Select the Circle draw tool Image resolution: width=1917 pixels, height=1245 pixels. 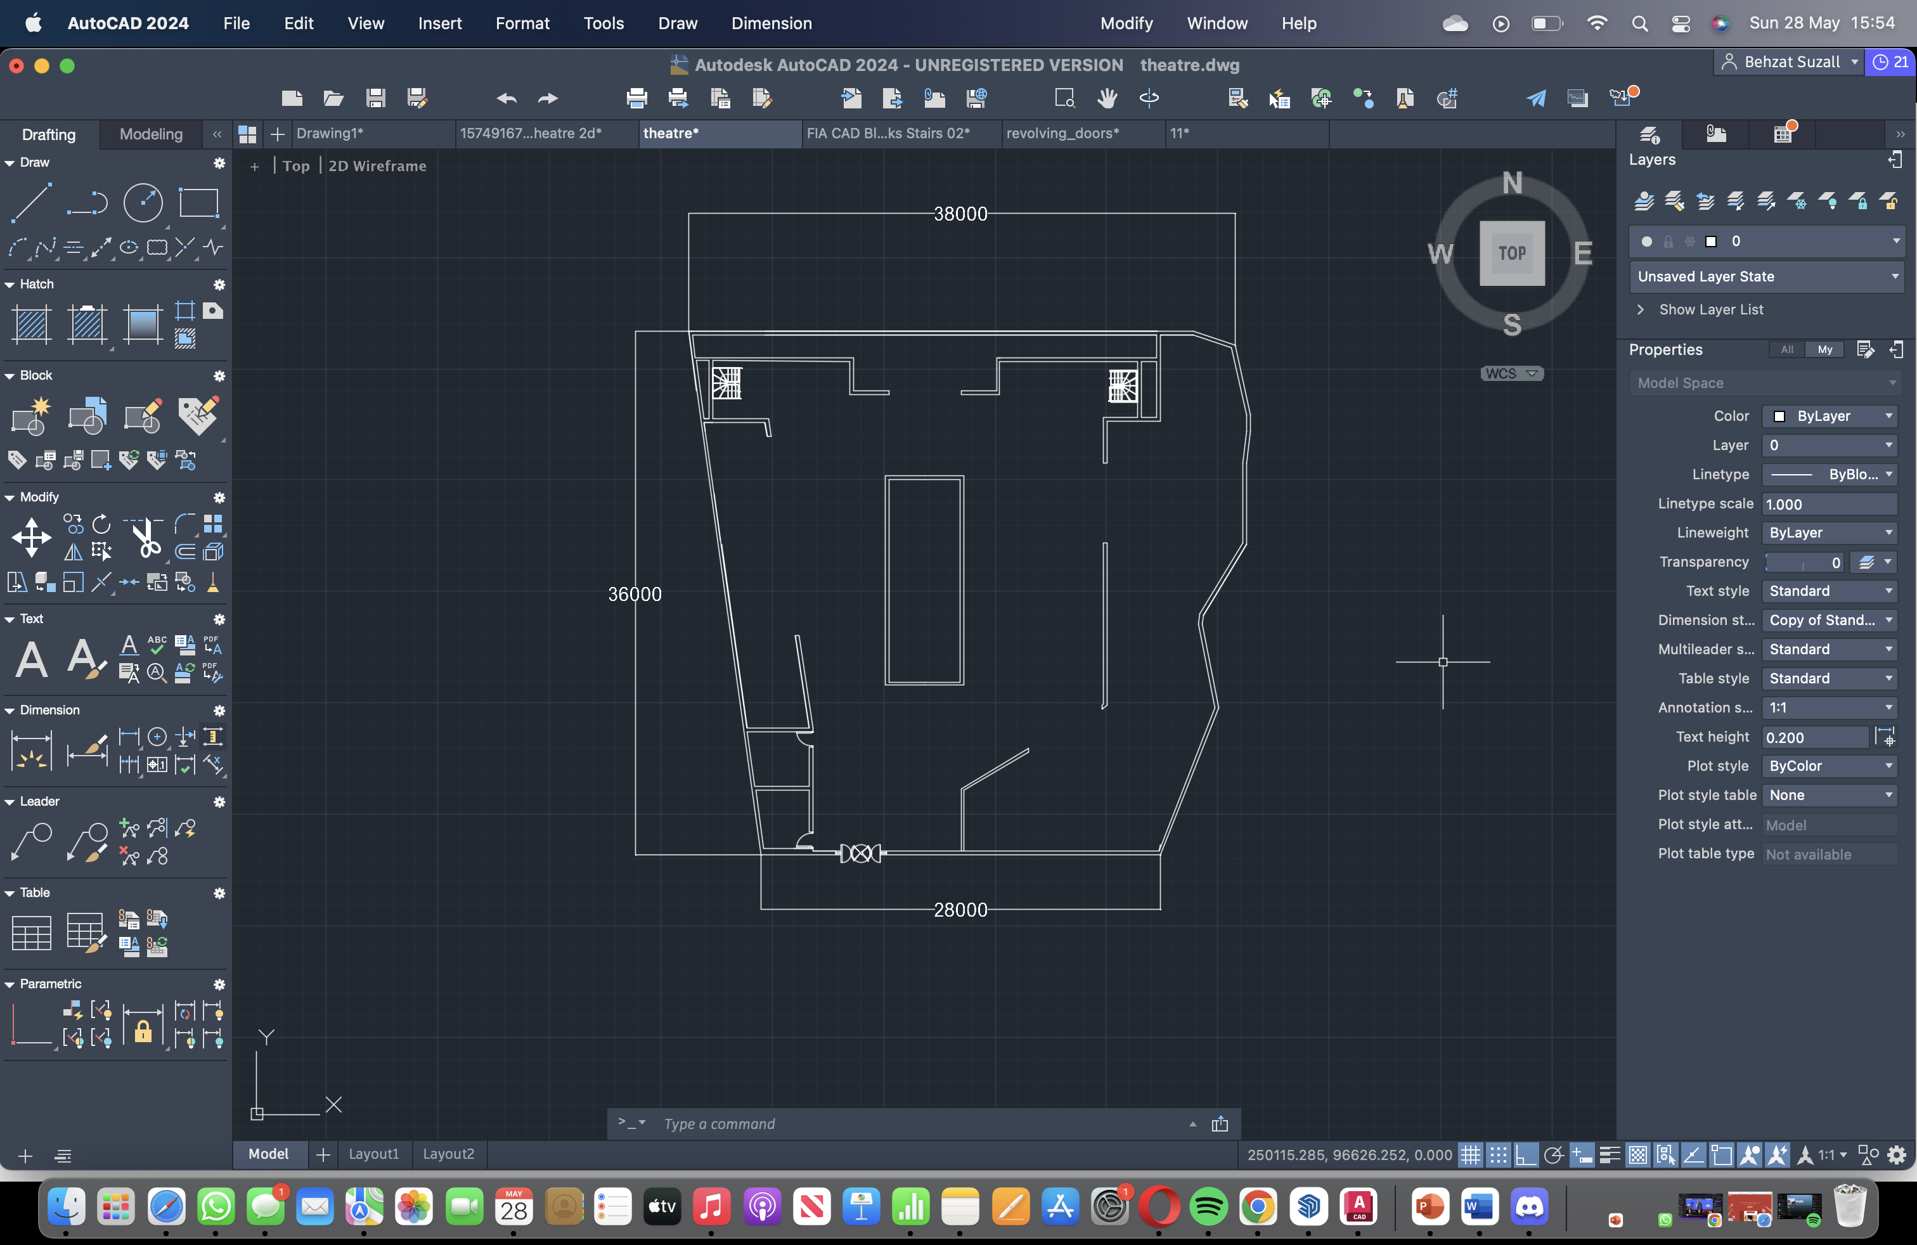[143, 202]
